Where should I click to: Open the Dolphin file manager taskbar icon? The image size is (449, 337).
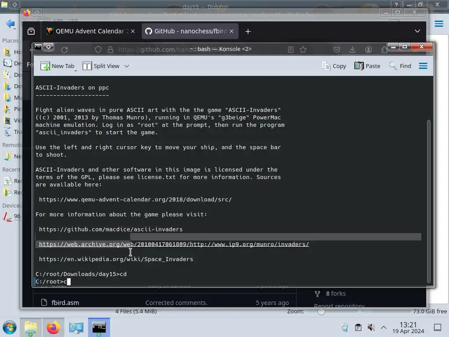[30, 327]
